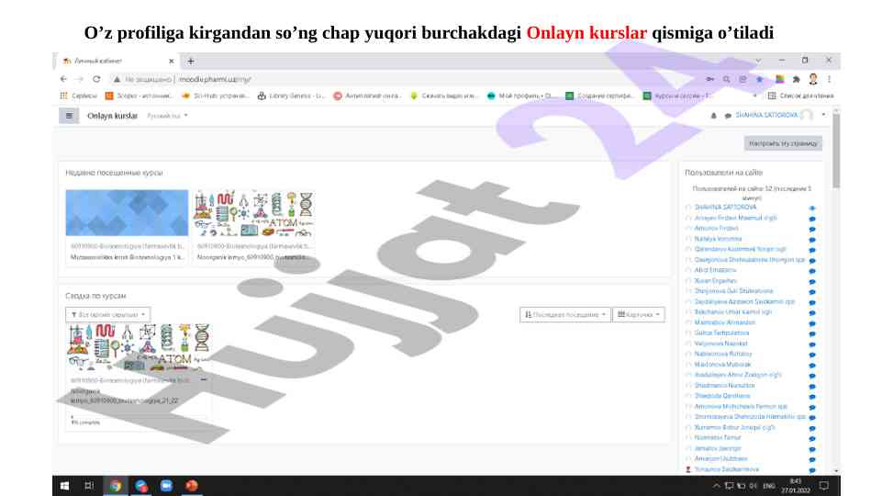The image size is (882, 496).
Task: Click the Настроить эту страницу button
Action: coord(783,143)
